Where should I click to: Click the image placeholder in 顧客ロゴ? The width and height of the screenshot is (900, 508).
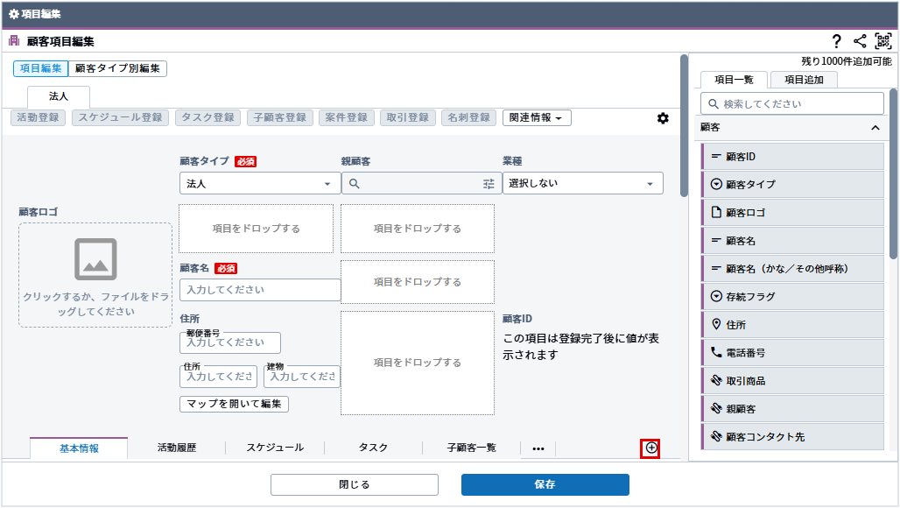[x=95, y=259]
